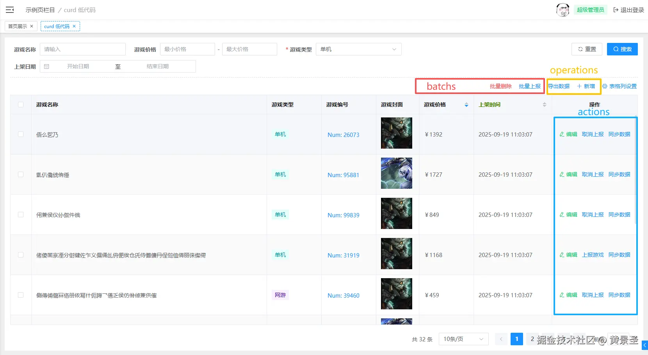Open 表格列设置 column settings
The image size is (648, 355).
click(x=619, y=86)
